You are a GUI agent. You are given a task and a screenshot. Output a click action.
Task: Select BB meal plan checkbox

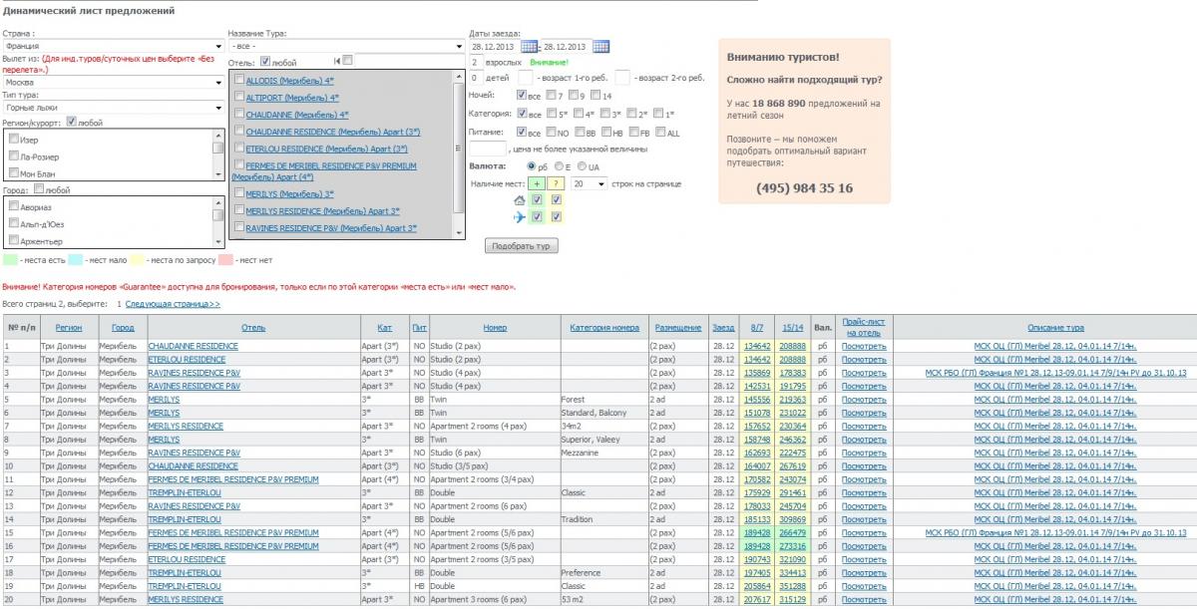(579, 132)
